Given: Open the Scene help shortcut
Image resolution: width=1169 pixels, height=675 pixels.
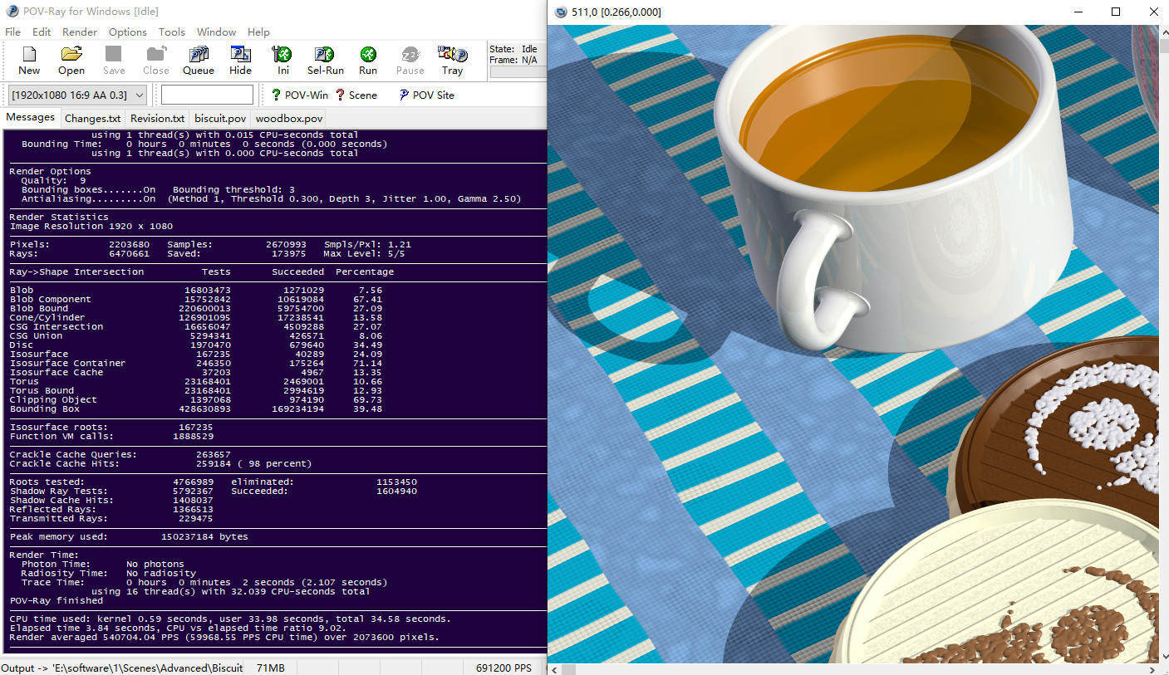Looking at the screenshot, I should (x=356, y=95).
